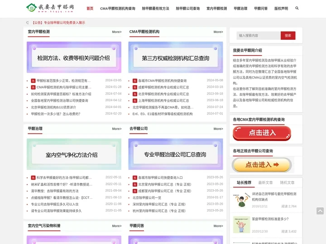Open 除甲醛最有效方法 menu item
Viewport: 326px width, 244px height.
[x=155, y=9]
